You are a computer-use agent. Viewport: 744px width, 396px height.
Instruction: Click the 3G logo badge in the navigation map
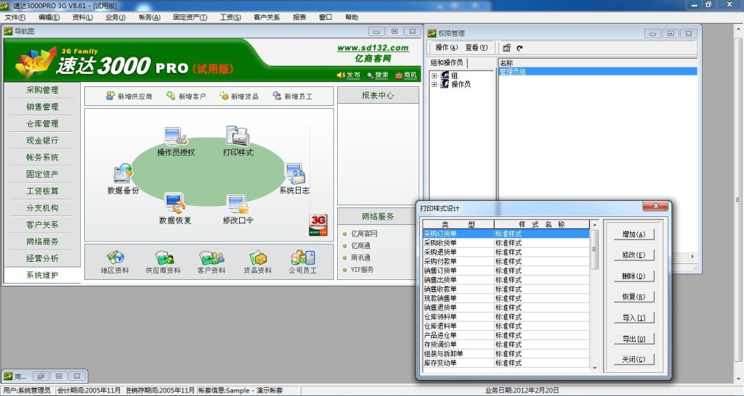pyautogui.click(x=318, y=225)
